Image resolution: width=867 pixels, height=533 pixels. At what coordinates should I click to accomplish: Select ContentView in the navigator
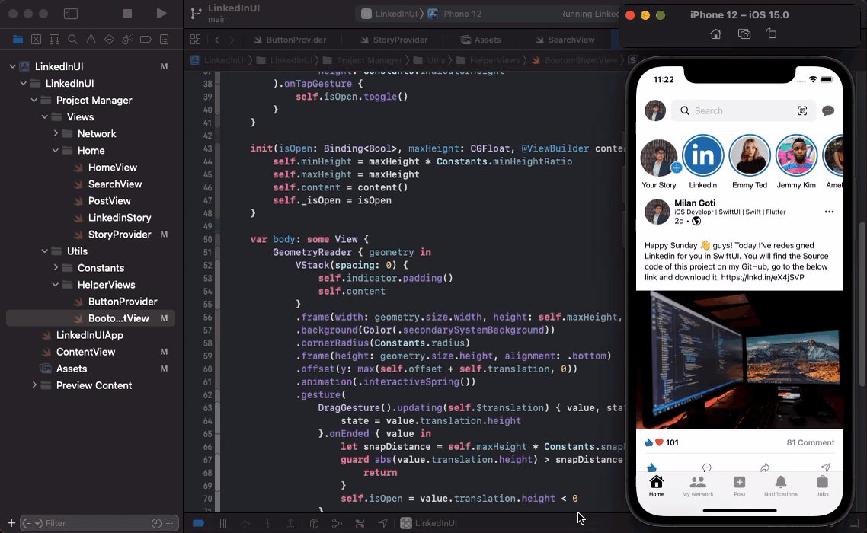pos(85,352)
